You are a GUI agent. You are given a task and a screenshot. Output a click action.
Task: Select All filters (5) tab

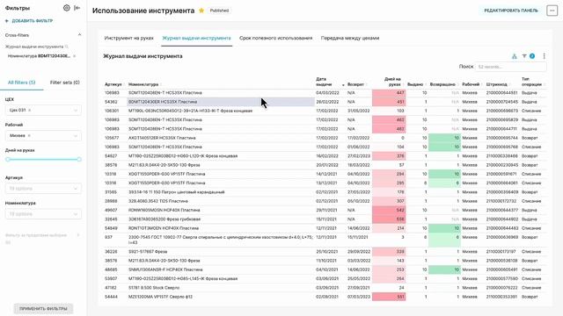[21, 83]
